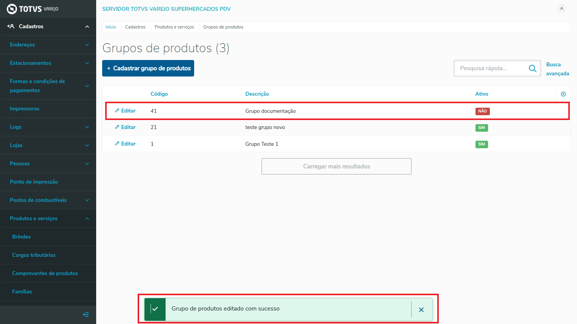577x324 pixels.
Task: Click the user profile icon
Action: (561, 9)
